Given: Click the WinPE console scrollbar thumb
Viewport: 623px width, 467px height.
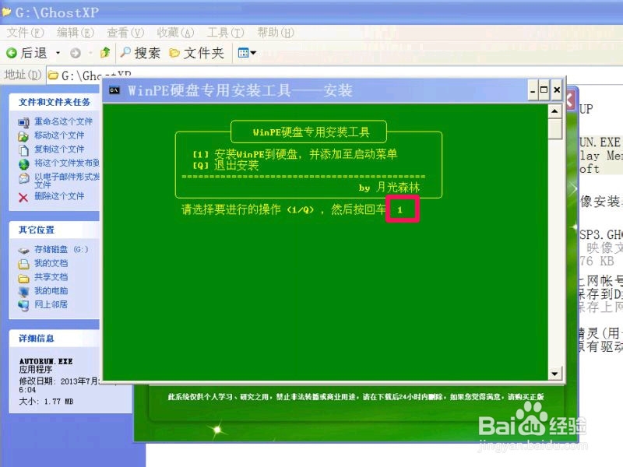Looking at the screenshot, I should click(554, 128).
